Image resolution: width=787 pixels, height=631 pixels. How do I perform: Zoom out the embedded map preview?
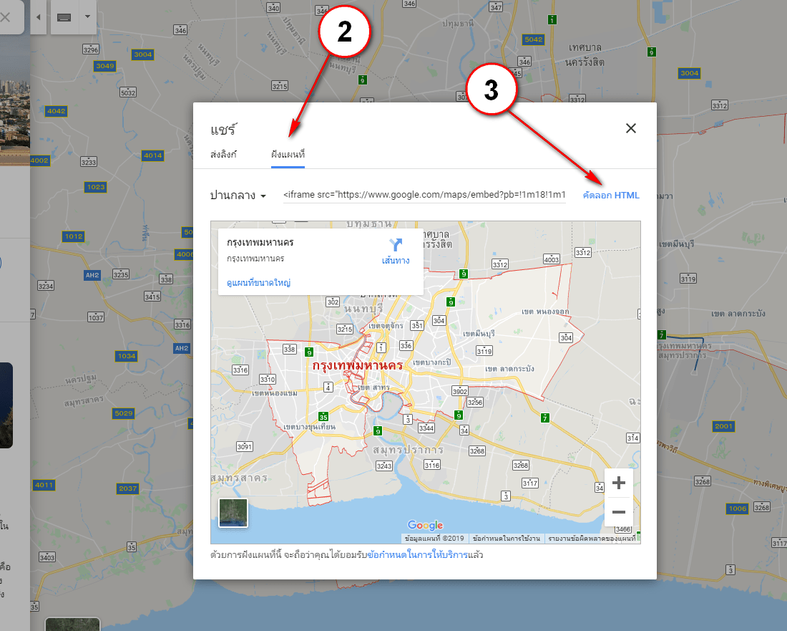(619, 512)
